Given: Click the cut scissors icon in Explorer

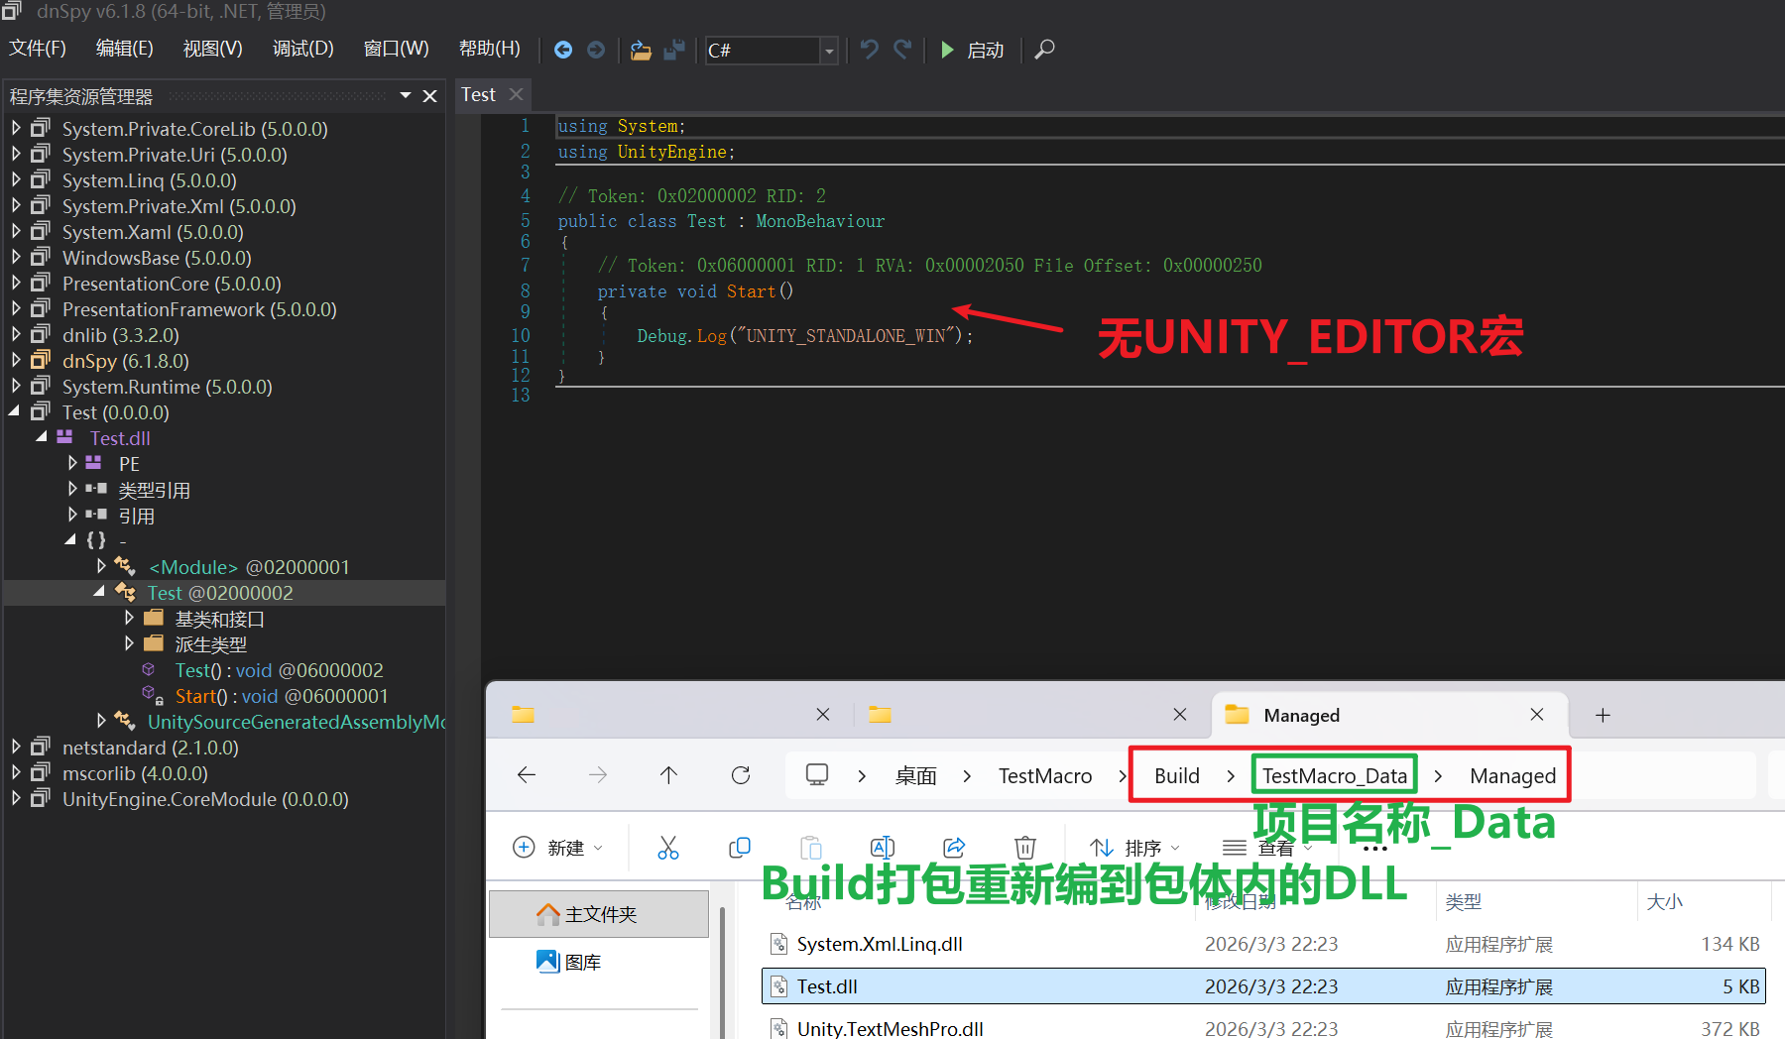Looking at the screenshot, I should click(668, 848).
